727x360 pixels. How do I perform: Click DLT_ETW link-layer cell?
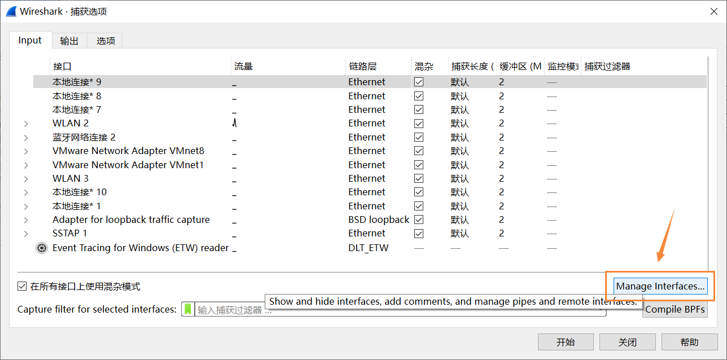[x=368, y=248]
